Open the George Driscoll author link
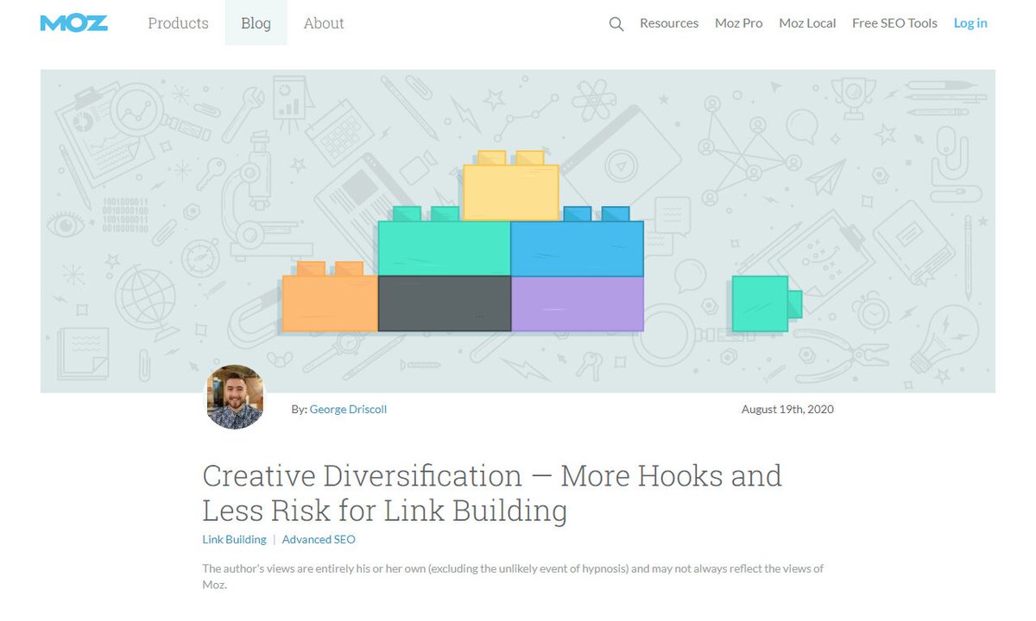This screenshot has height=621, width=1036. pyautogui.click(x=348, y=410)
